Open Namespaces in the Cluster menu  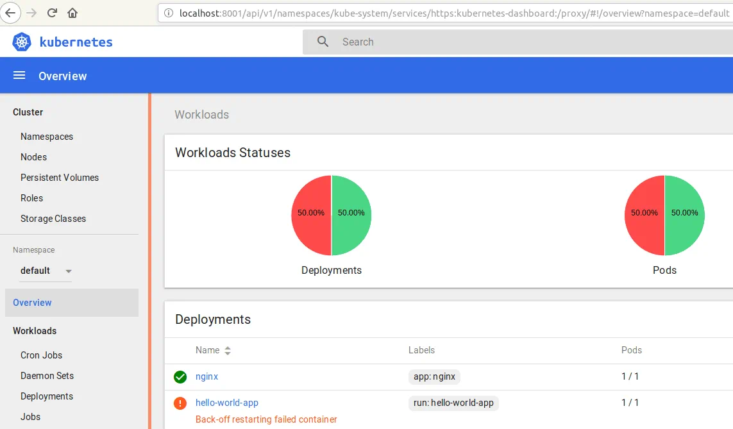pyautogui.click(x=47, y=137)
